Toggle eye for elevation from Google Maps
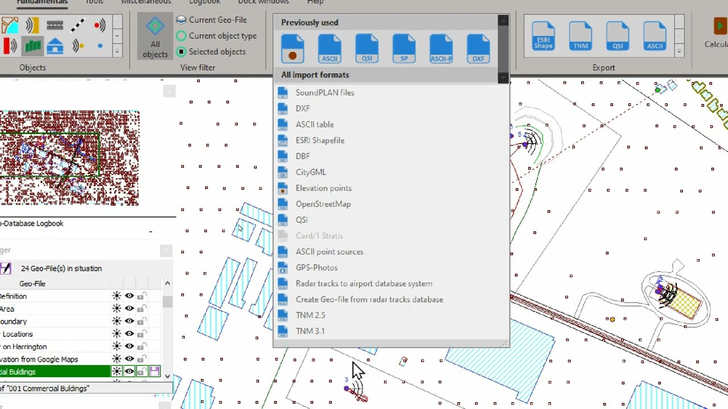Screen dimensions: 728x409 [x=130, y=359]
